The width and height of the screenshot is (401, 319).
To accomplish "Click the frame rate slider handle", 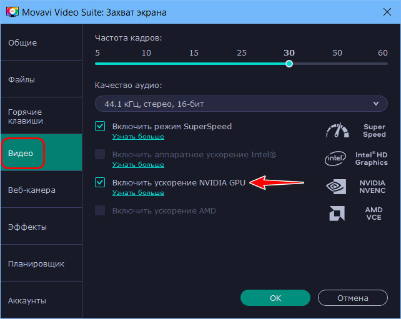I will click(x=289, y=64).
